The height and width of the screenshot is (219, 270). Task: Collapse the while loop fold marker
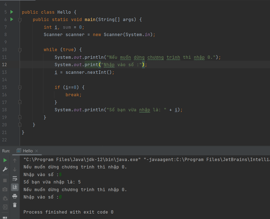20,50
